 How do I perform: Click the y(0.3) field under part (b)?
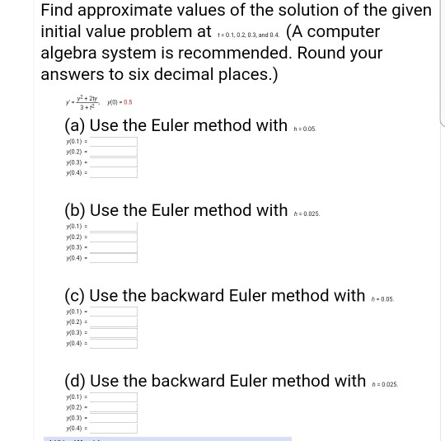pos(114,247)
